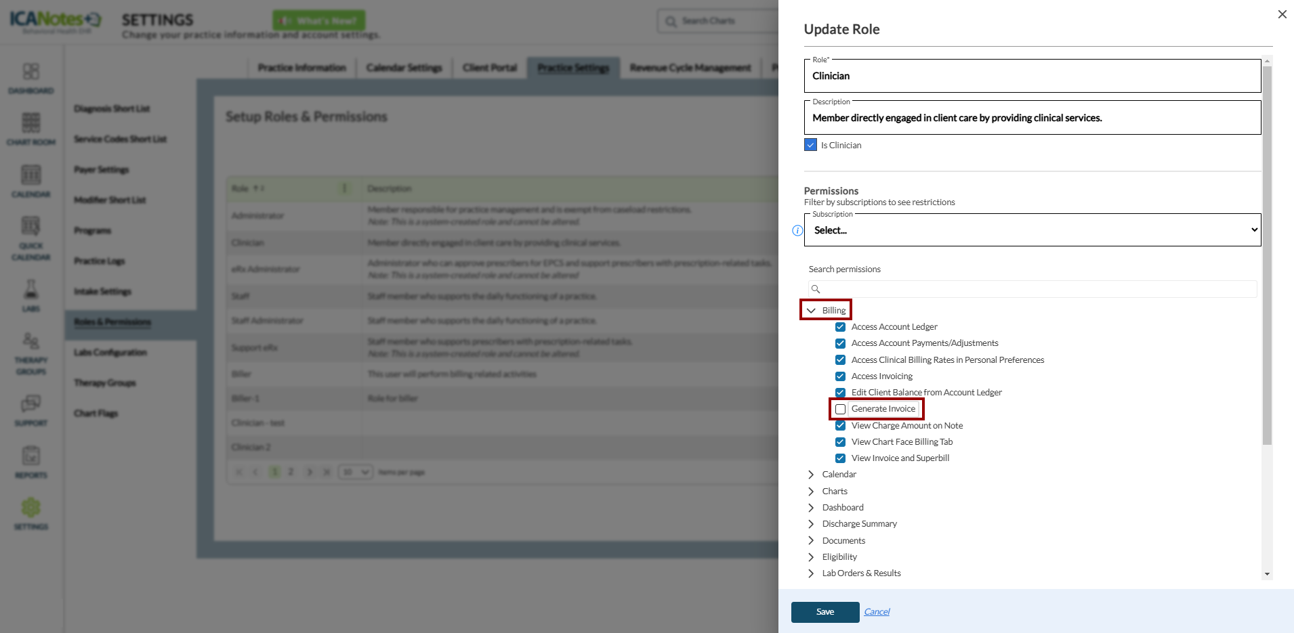1294x633 pixels.
Task: Uncheck Access Clinical Billing Rates permission
Action: click(840, 360)
